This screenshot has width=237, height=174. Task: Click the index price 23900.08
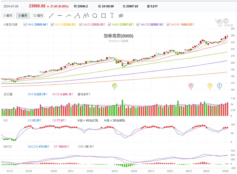[x=37, y=6]
